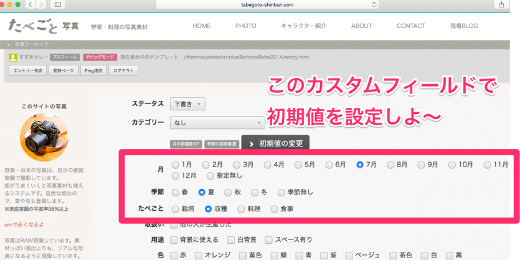Reload the page with the refresh icon

(373, 4)
